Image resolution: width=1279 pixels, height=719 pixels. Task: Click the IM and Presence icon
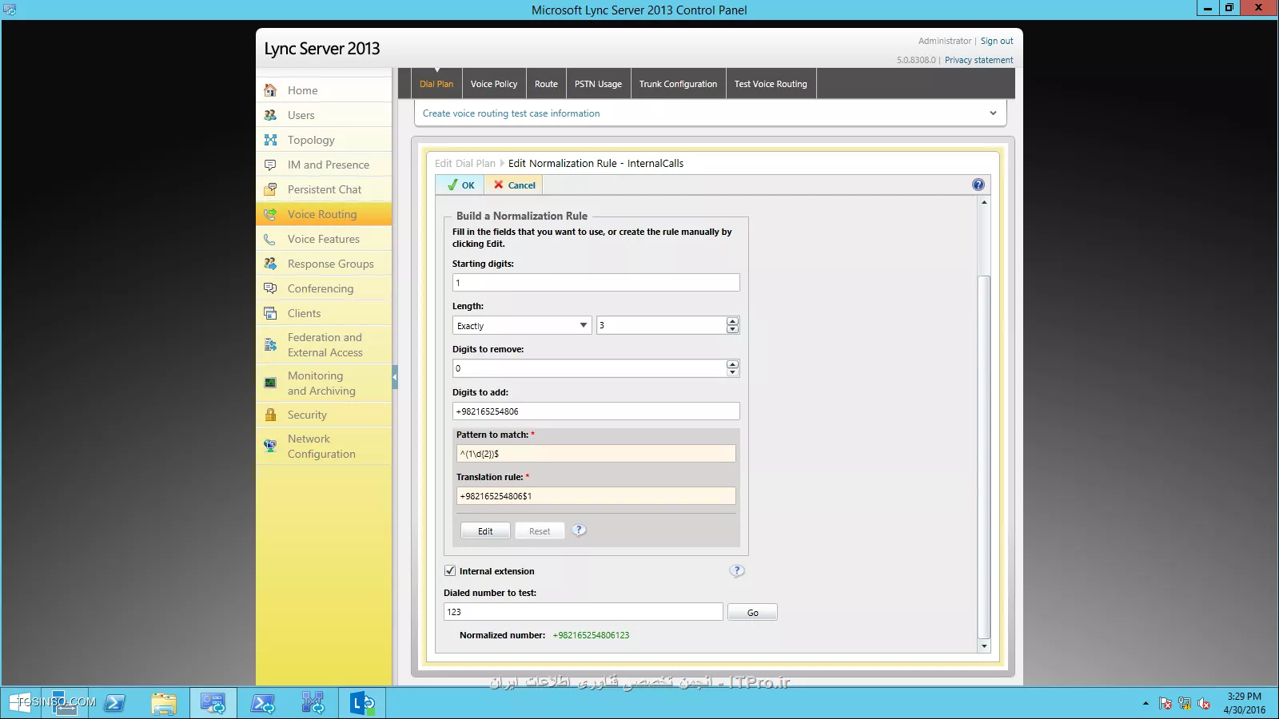(270, 165)
